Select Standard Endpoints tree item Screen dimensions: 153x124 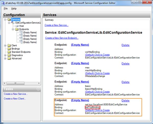[x=21, y=52]
